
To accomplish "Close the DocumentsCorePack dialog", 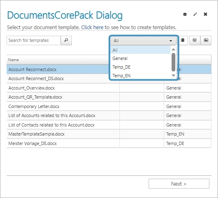I will coord(205,14).
